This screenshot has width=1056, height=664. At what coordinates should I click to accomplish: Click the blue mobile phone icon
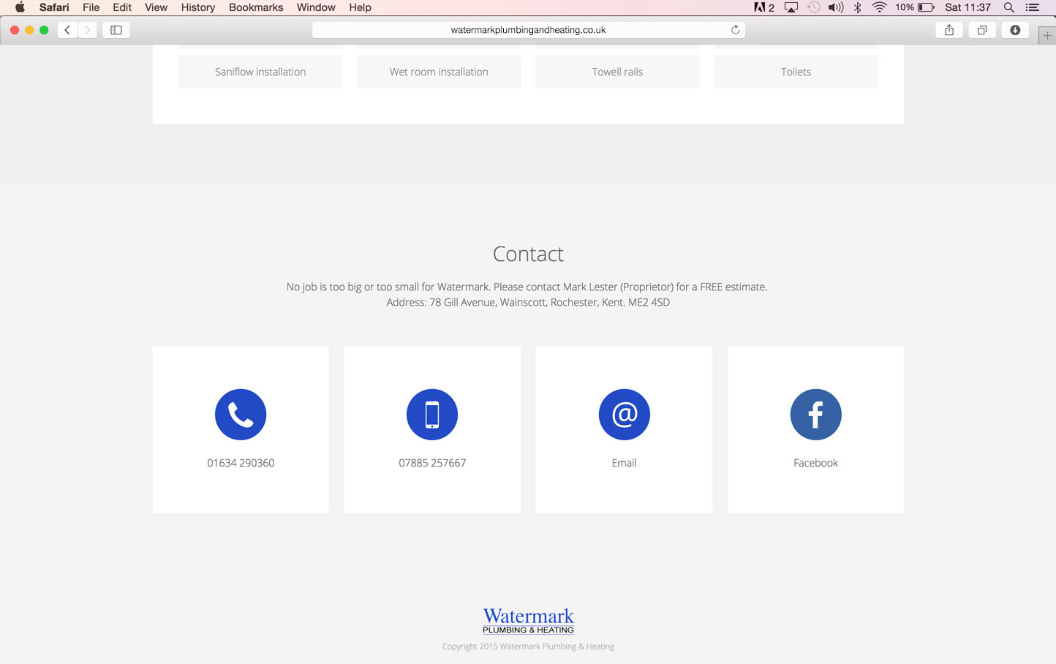432,415
